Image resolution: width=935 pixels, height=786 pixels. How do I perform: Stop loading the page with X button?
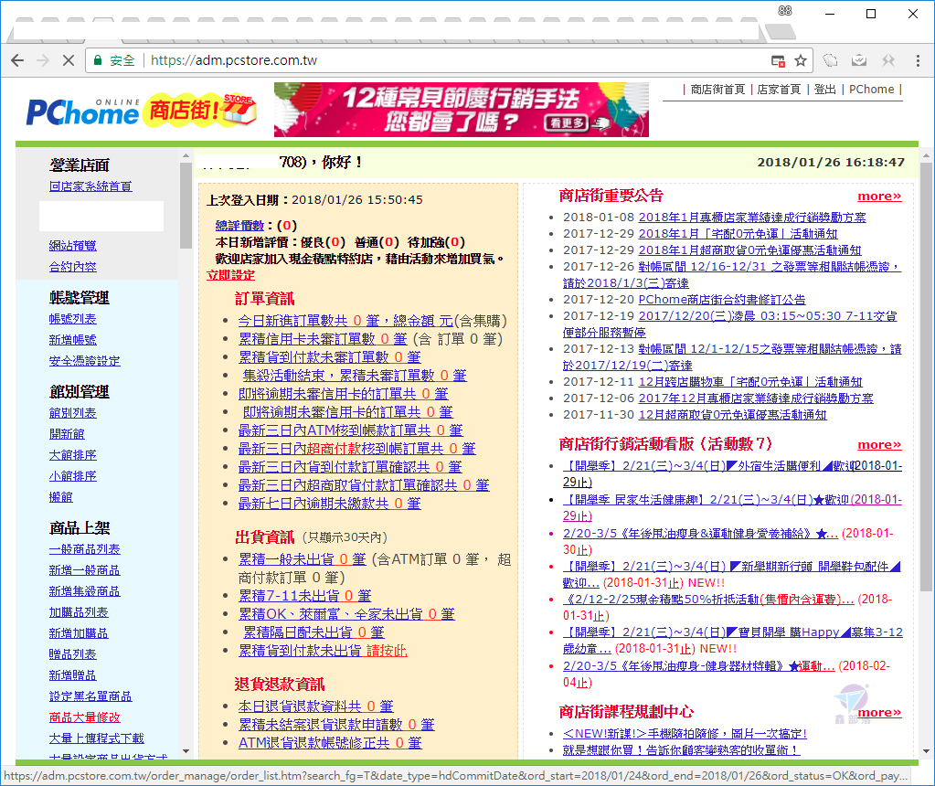(x=69, y=60)
